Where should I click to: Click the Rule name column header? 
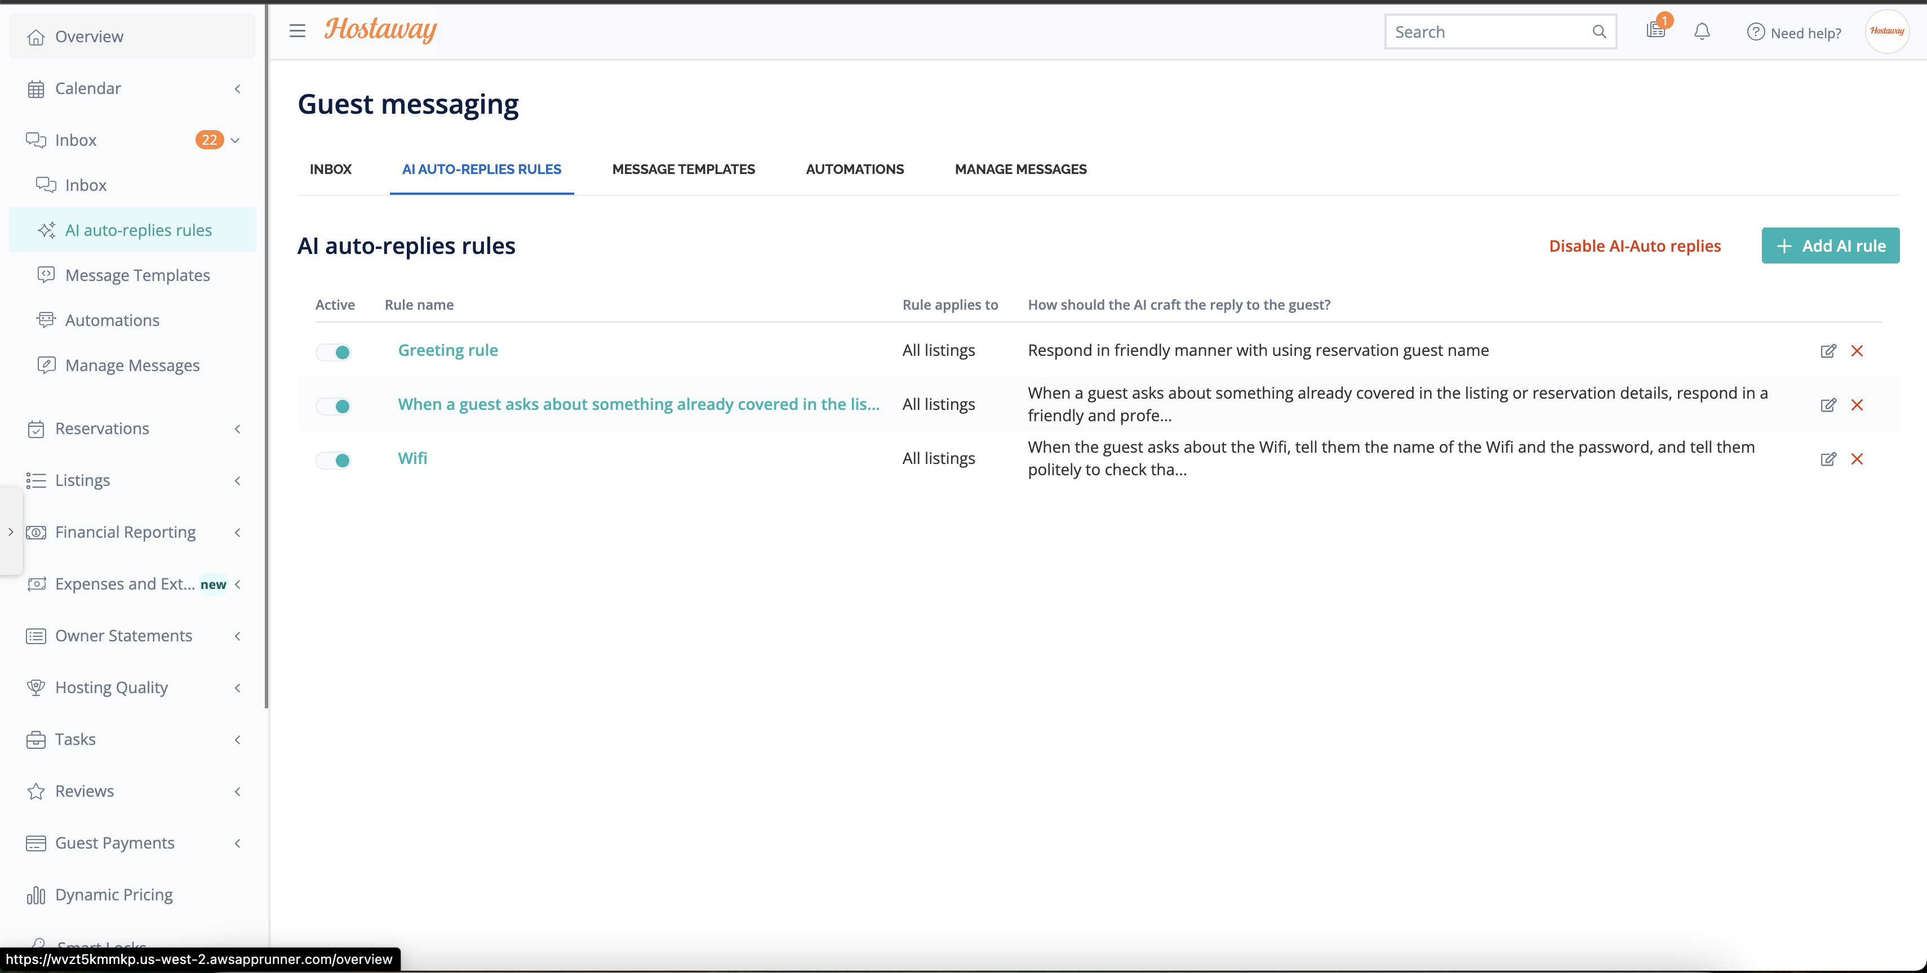(419, 305)
